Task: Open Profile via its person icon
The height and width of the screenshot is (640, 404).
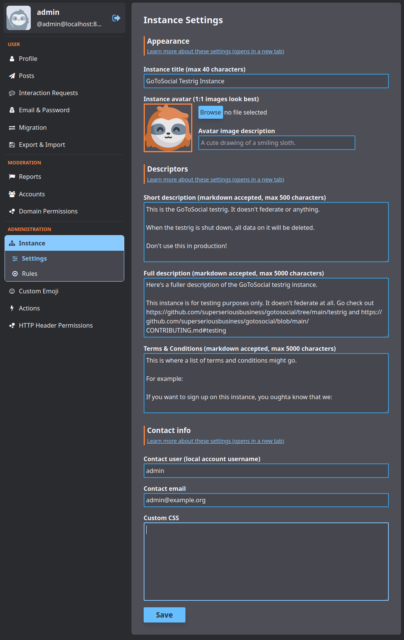Action: pyautogui.click(x=12, y=59)
